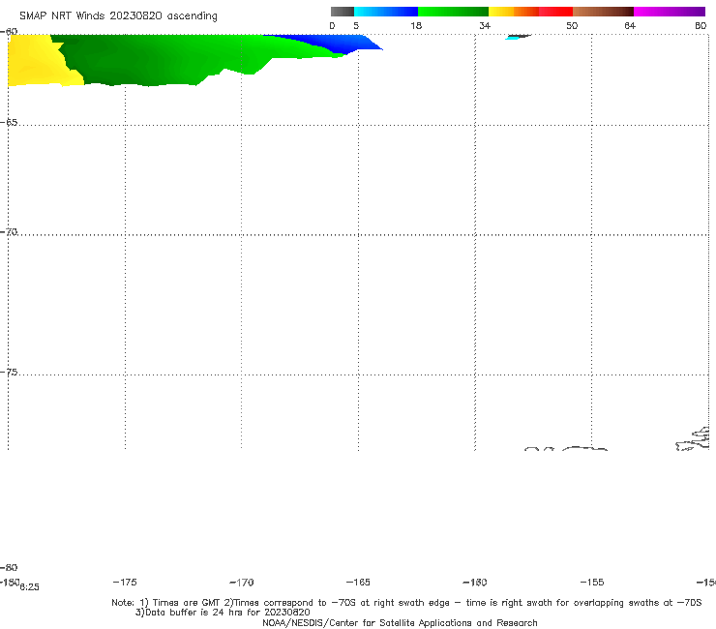Select the -75 latitude axis label
Screen dimensions: 716x629
point(9,372)
